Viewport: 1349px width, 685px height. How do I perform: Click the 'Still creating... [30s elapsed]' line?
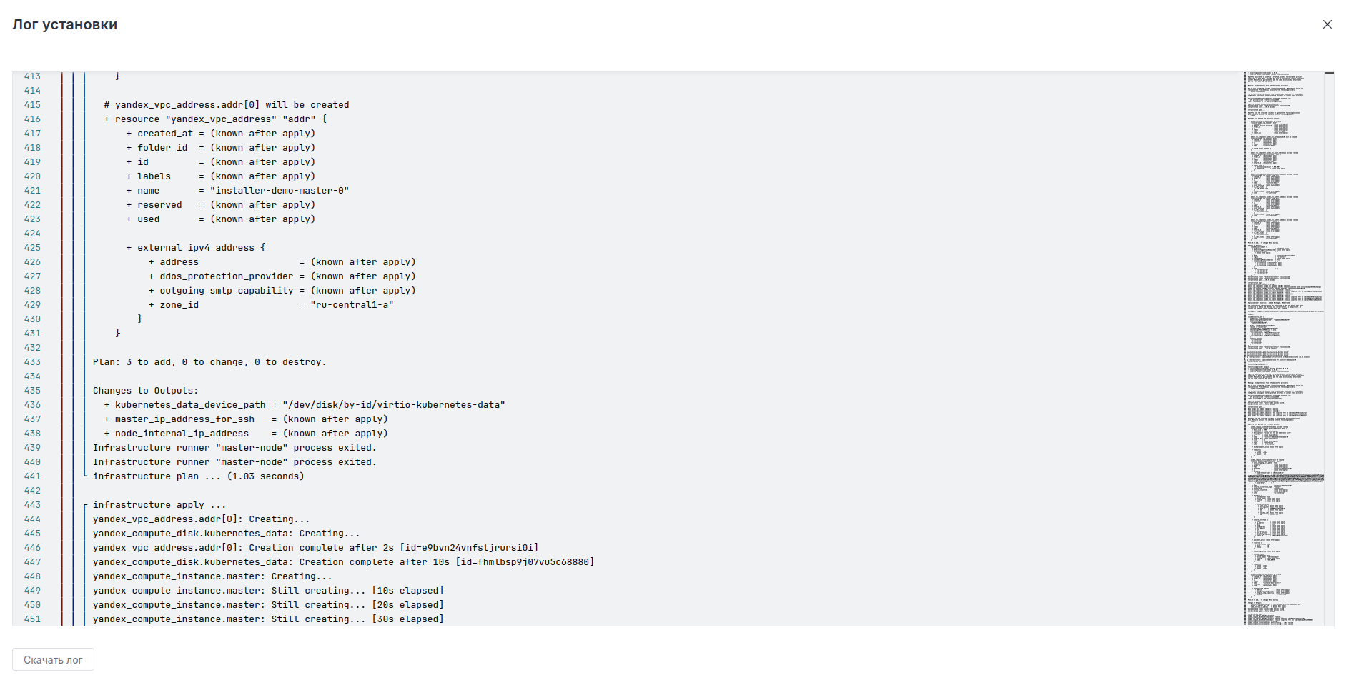[268, 619]
